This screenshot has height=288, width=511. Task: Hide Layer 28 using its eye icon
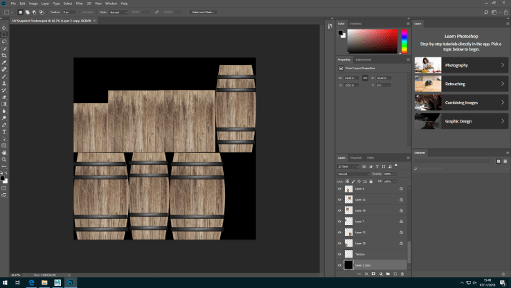(339, 244)
